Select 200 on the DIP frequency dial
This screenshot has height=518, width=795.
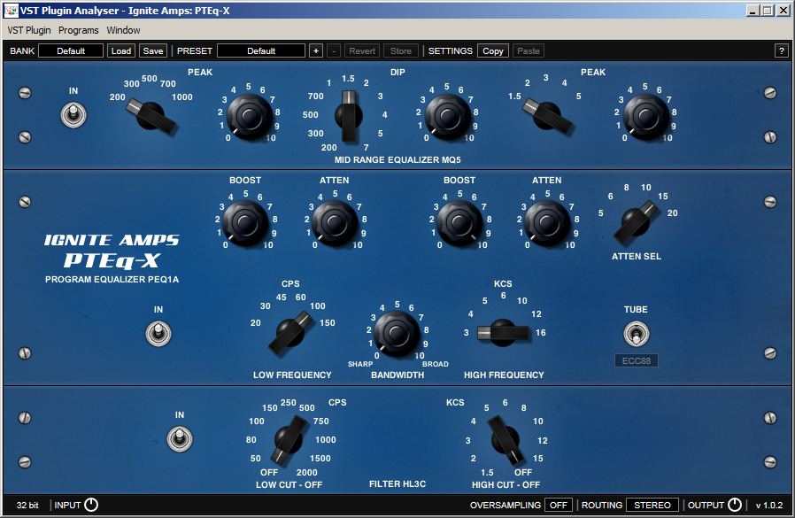[328, 148]
